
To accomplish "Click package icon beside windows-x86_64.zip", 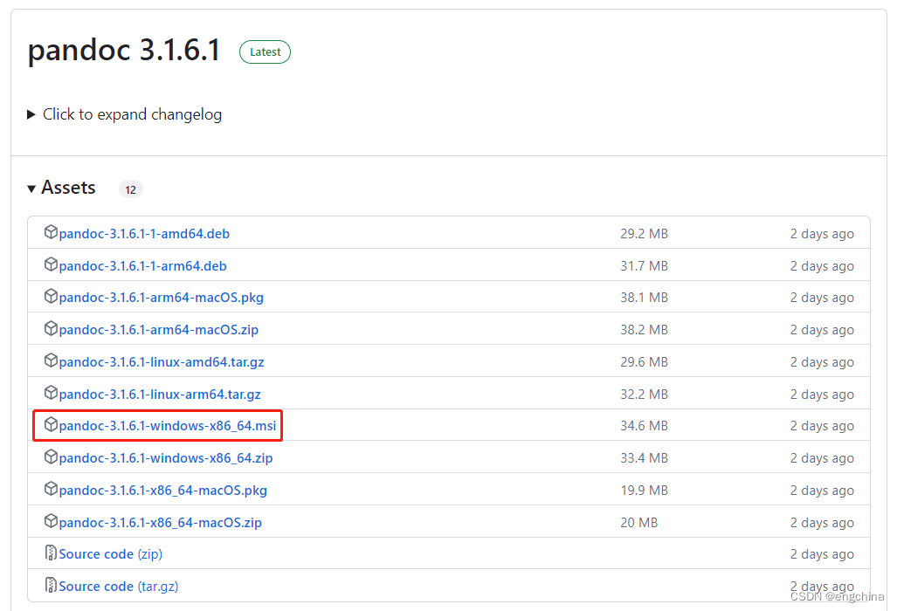I will (51, 457).
